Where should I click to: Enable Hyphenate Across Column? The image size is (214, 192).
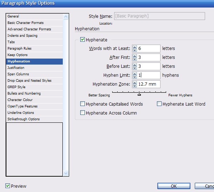click(x=82, y=113)
